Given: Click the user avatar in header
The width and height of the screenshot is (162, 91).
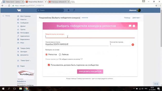Looking at the screenshot, I should coord(139,10).
